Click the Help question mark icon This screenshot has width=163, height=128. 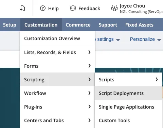pyautogui.click(x=43, y=9)
